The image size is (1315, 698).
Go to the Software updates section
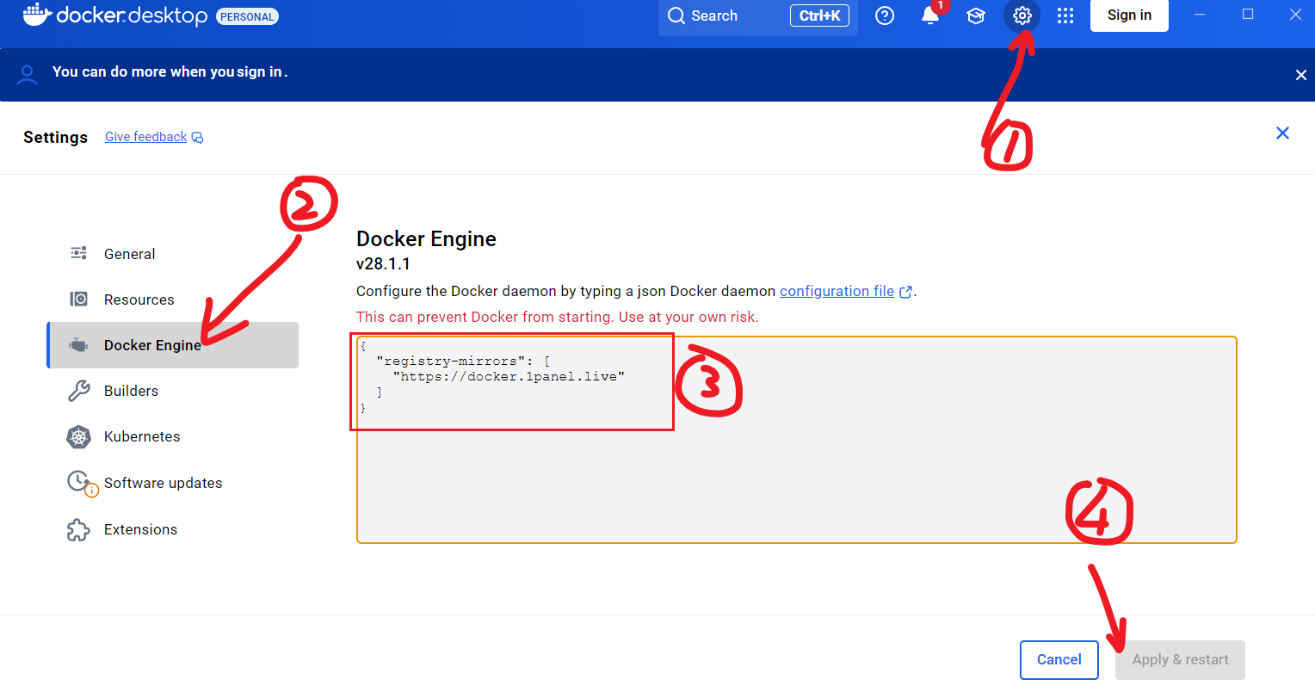click(163, 483)
